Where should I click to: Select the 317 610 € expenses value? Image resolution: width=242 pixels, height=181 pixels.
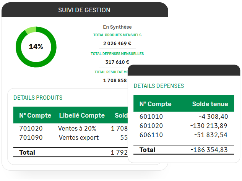click(117, 62)
